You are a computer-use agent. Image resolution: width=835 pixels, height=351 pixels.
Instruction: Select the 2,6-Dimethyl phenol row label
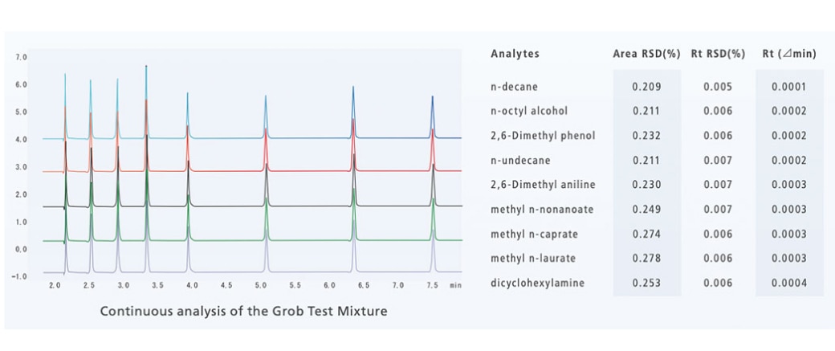[x=543, y=136]
